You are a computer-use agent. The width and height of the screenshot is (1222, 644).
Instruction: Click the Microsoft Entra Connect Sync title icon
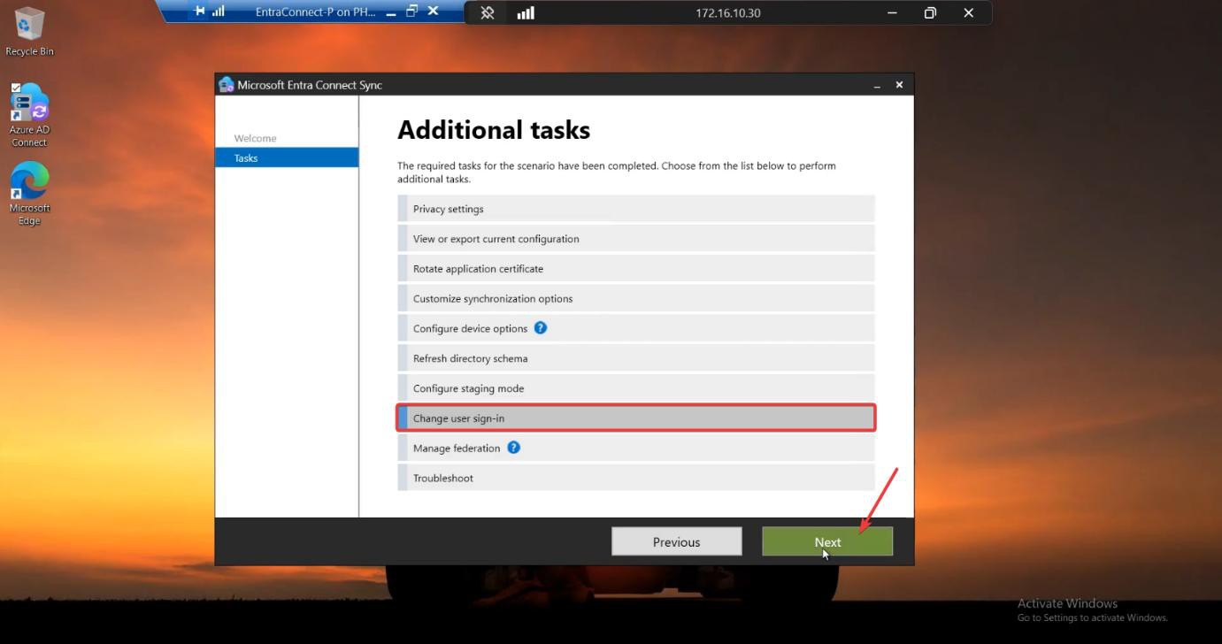coord(226,85)
